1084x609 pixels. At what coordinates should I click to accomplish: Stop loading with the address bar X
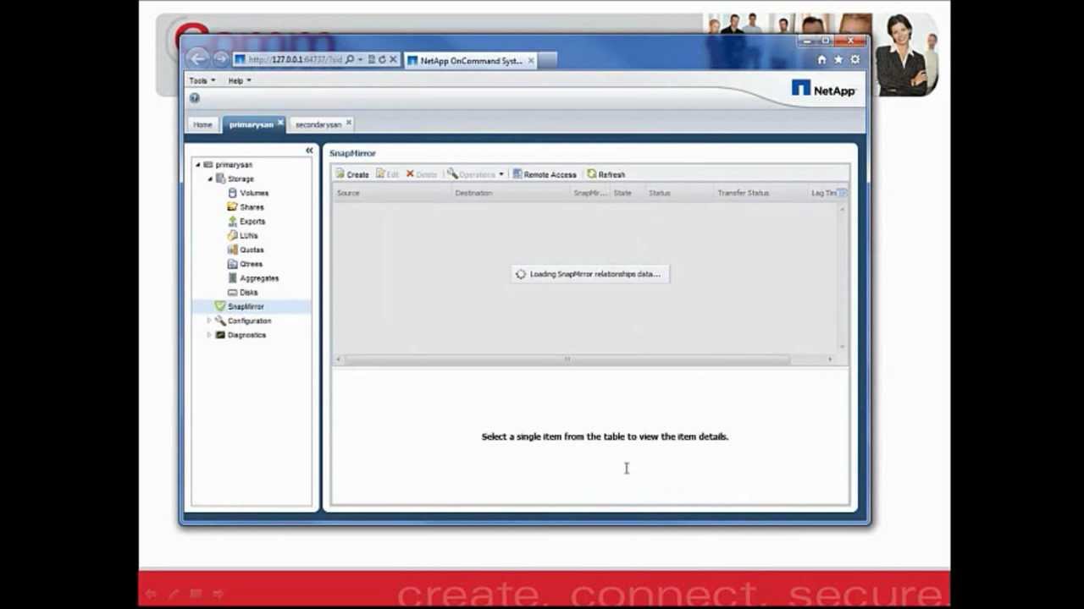393,60
